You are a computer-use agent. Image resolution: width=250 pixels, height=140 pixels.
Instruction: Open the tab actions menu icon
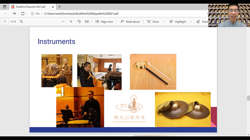5,7
